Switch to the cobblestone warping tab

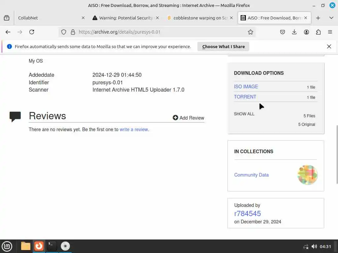click(x=200, y=18)
